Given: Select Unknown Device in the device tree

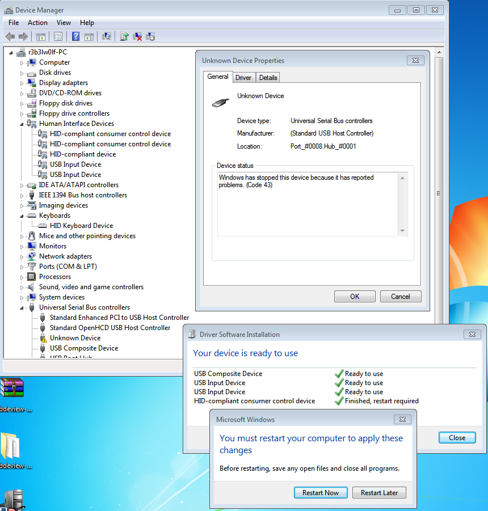Looking at the screenshot, I should [75, 338].
